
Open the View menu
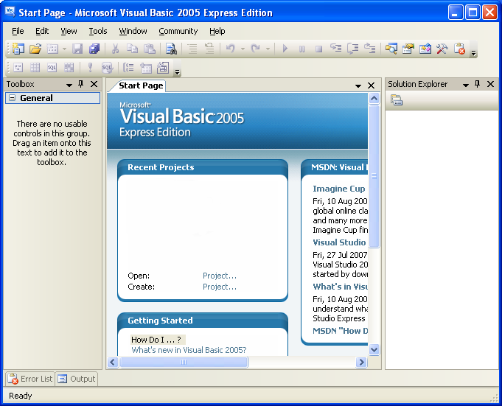(x=69, y=32)
